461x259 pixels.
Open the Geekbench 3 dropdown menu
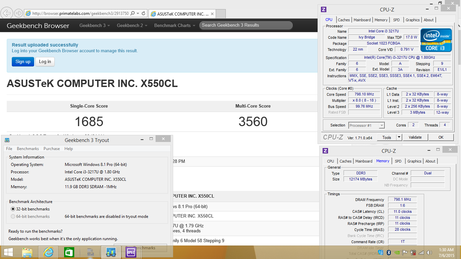pyautogui.click(x=94, y=25)
